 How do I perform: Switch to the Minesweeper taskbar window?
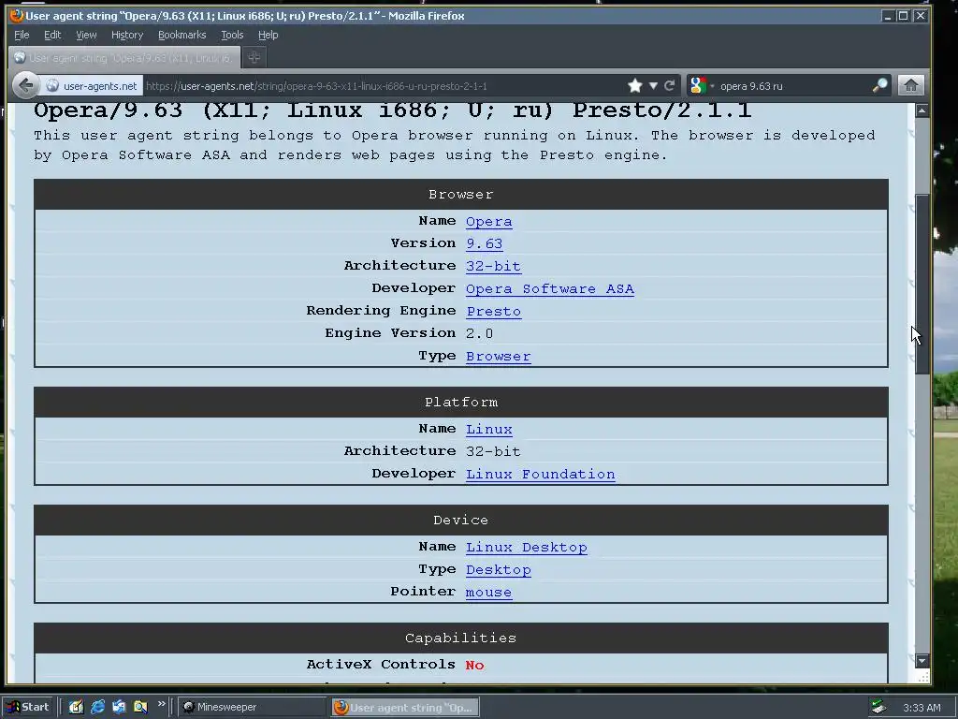point(252,707)
